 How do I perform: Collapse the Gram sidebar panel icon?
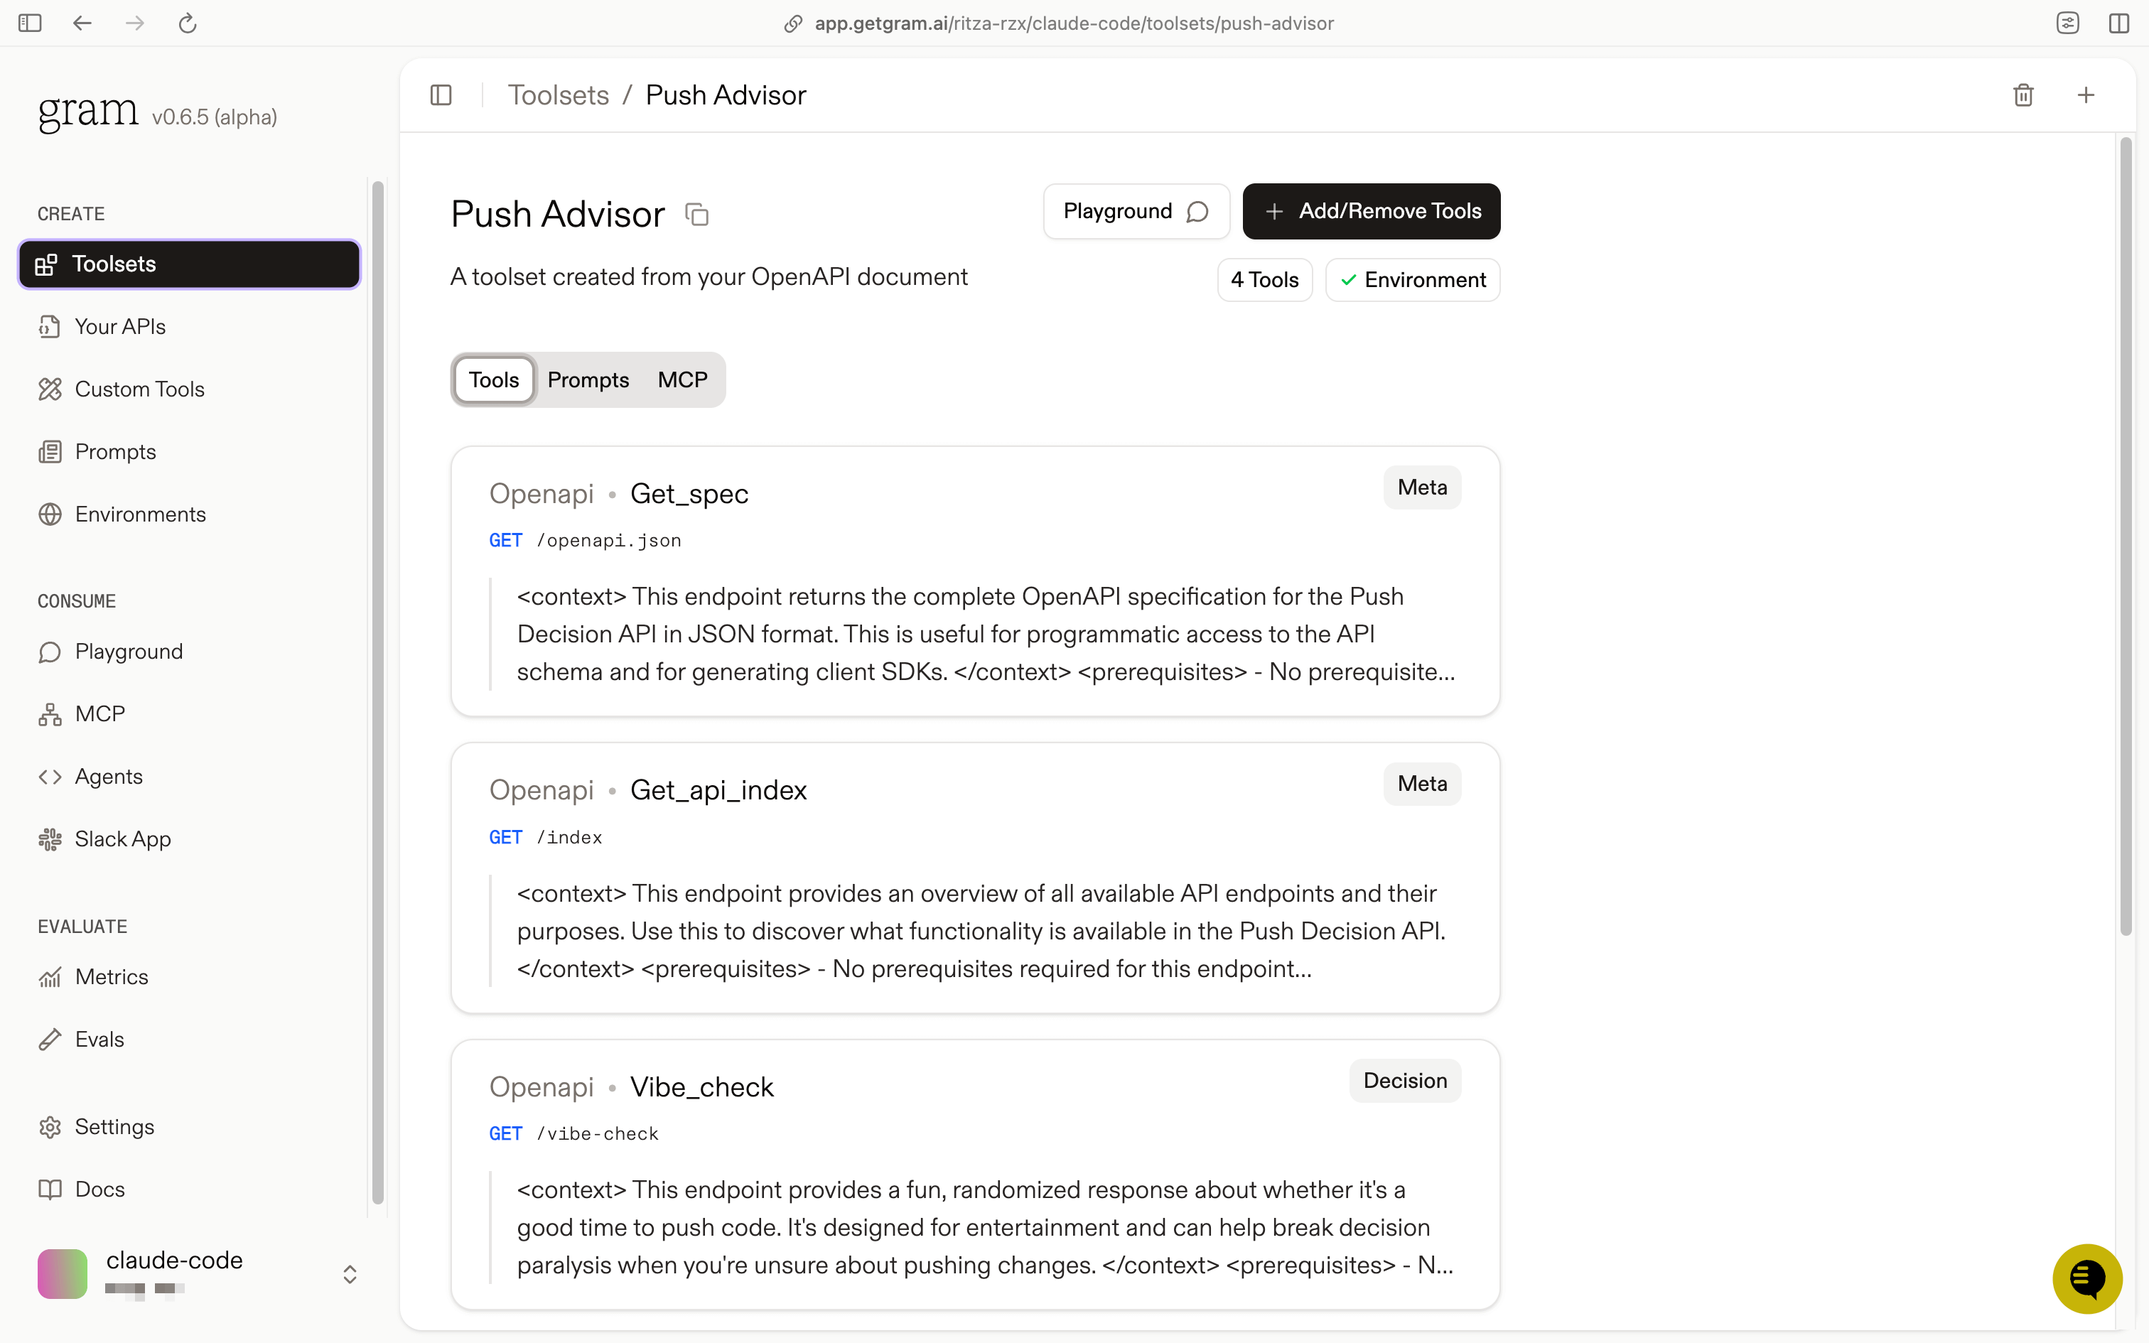click(441, 95)
